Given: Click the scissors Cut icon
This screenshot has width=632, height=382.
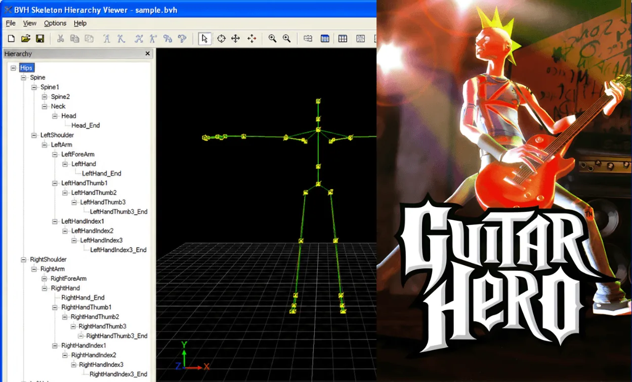Looking at the screenshot, I should [x=60, y=38].
